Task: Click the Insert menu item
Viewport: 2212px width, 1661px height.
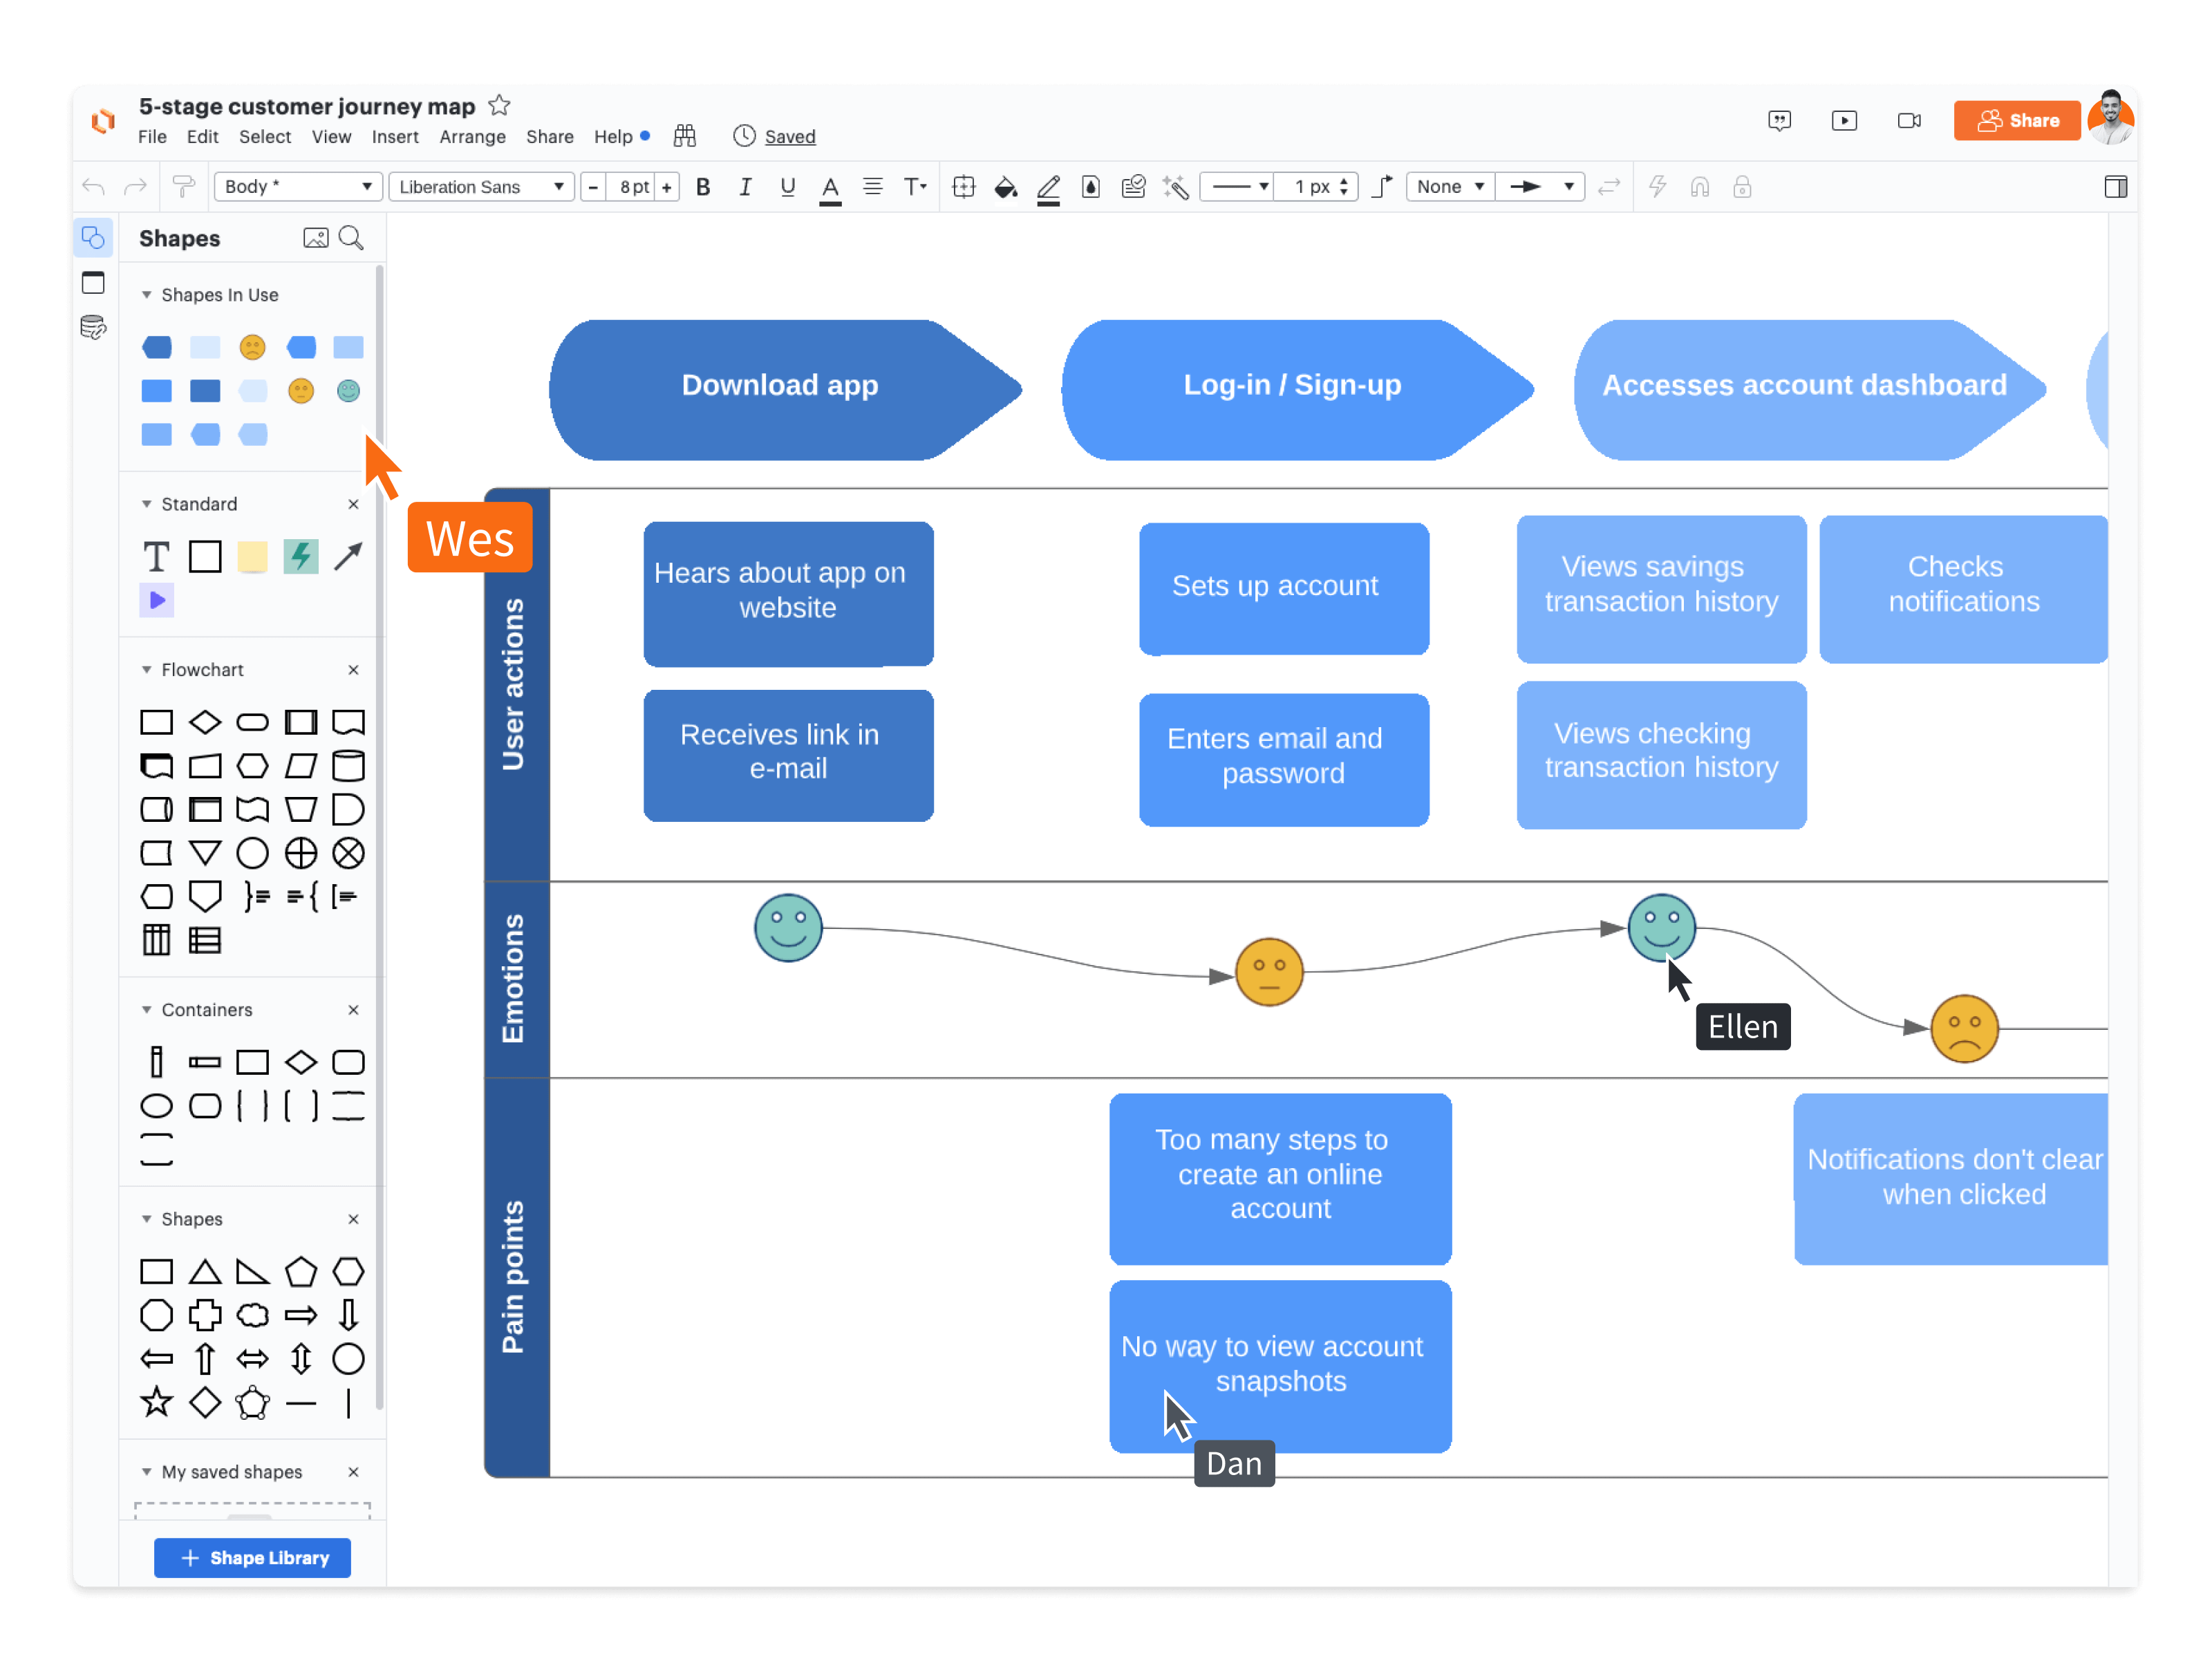Action: pos(396,136)
